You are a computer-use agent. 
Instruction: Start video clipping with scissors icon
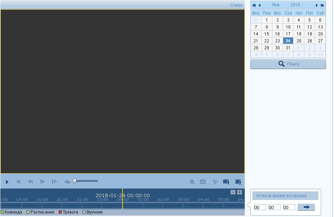pos(215,182)
